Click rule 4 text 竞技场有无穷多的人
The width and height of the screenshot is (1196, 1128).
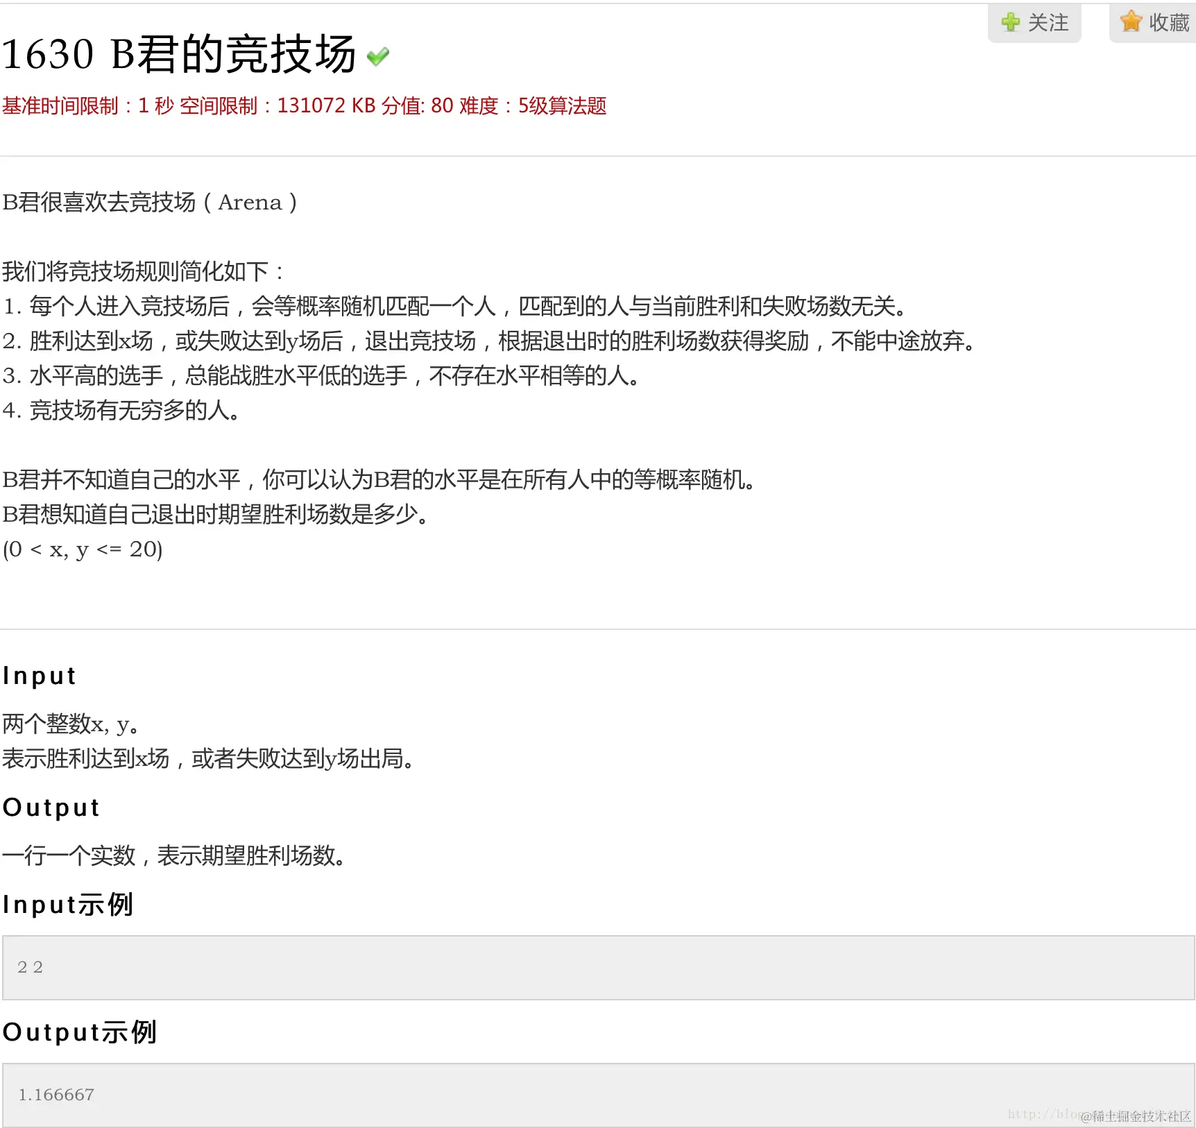(x=121, y=410)
